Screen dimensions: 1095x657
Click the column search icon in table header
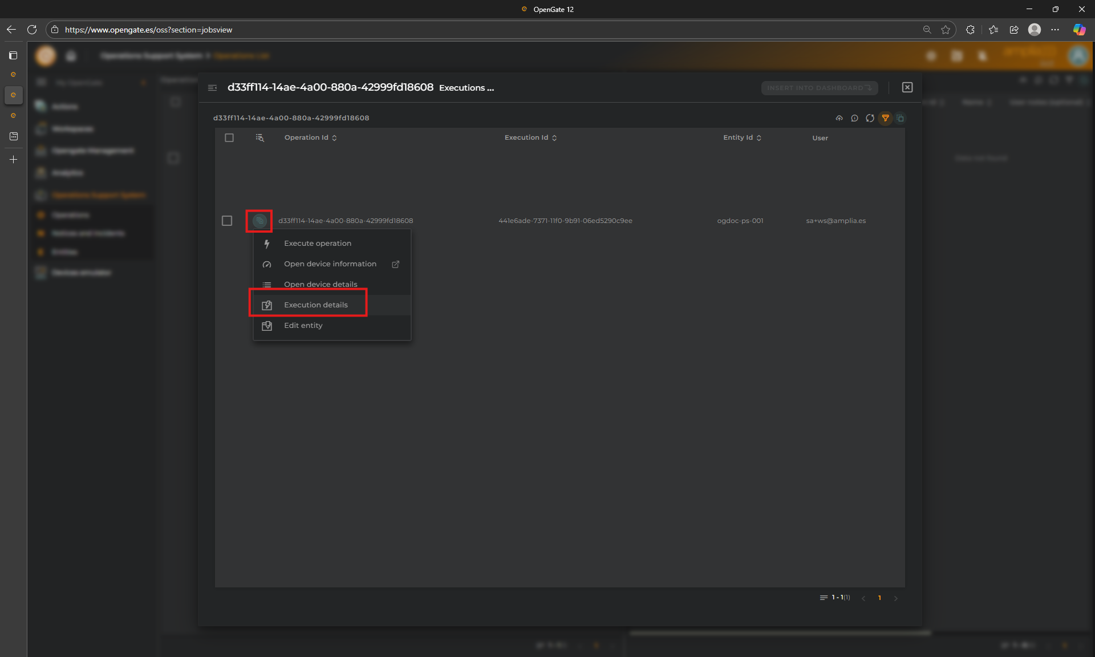pos(259,137)
